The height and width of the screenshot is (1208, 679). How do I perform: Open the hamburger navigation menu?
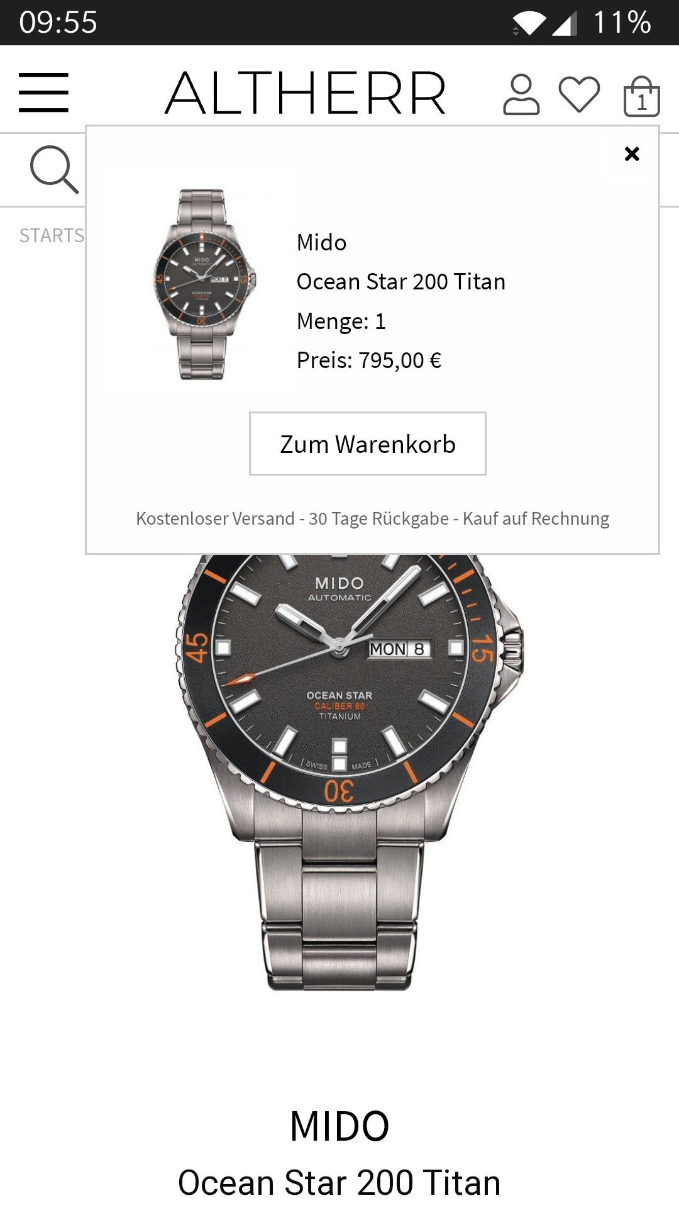[x=43, y=92]
